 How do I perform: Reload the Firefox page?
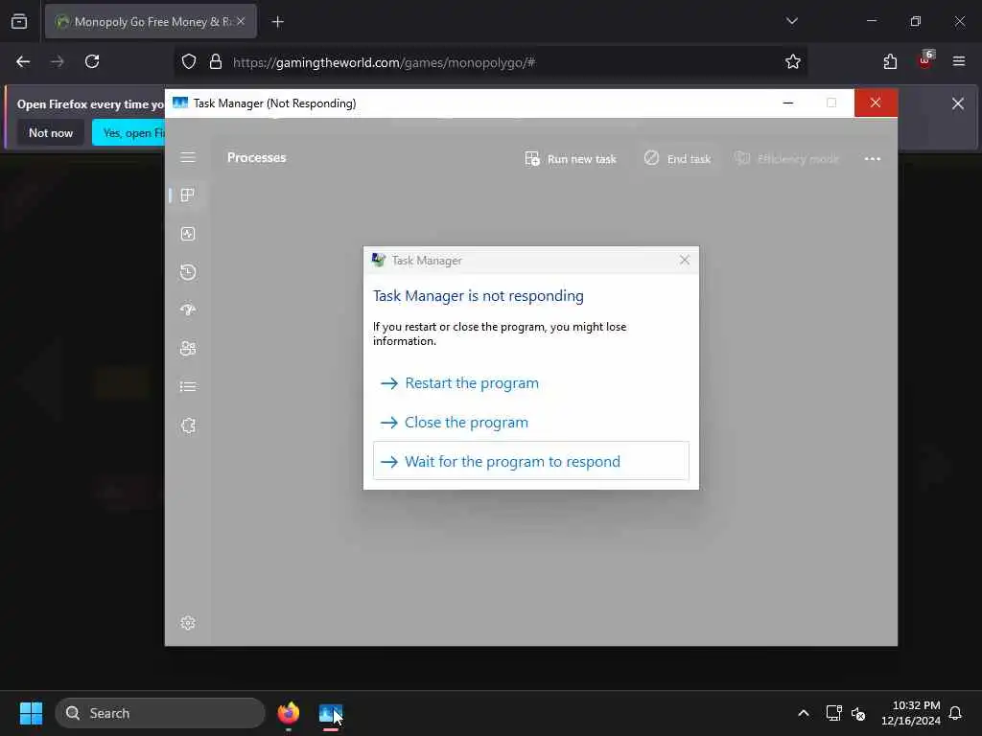(92, 62)
